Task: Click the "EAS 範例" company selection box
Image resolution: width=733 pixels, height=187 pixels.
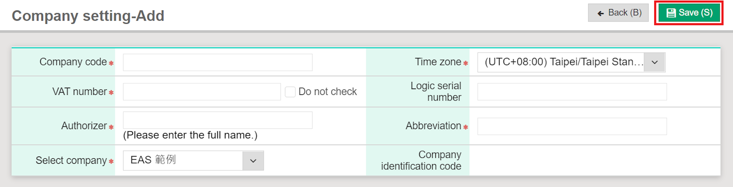Action: pyautogui.click(x=183, y=161)
